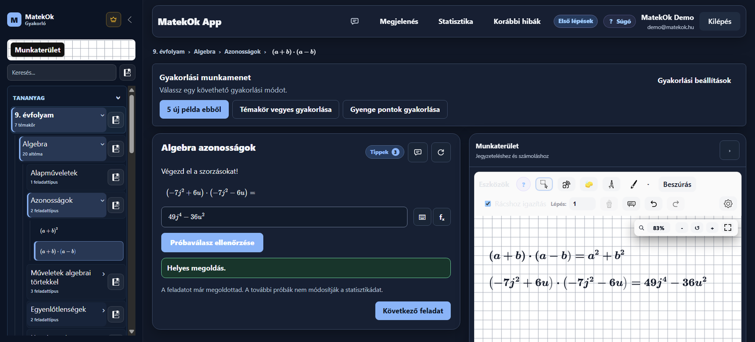755x342 pixels.
Task: Click the rotate shapes tool icon
Action: (566, 184)
